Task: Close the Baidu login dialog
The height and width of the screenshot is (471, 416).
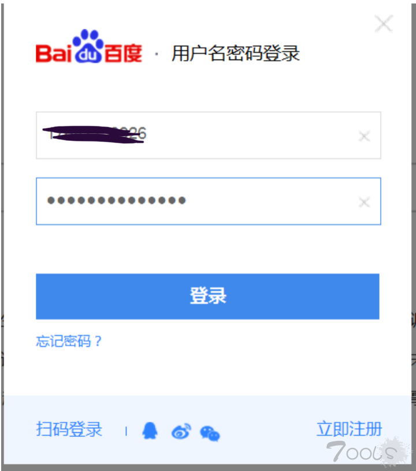Action: coord(384,24)
